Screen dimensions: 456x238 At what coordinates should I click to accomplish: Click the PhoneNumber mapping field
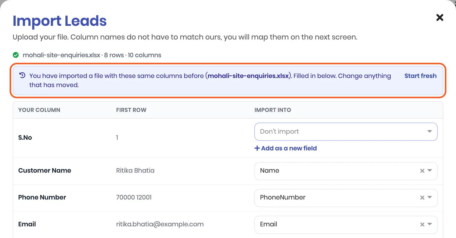[x=346, y=198]
